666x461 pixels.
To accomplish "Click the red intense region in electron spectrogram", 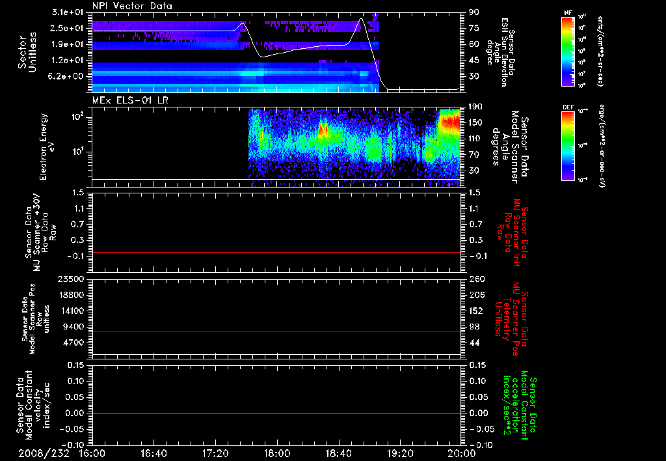I will (450, 122).
